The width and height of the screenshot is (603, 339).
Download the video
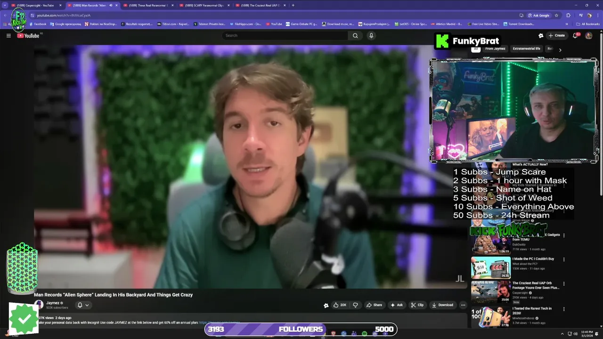click(x=442, y=305)
